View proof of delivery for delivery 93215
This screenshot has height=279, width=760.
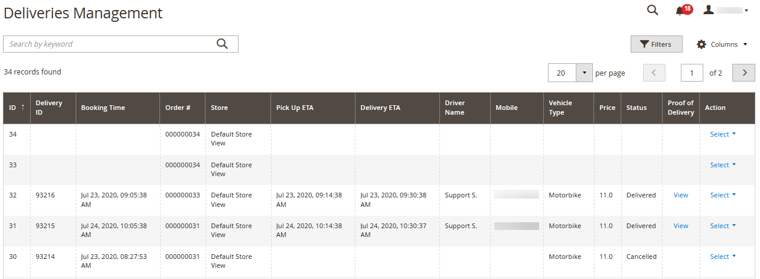coord(681,226)
